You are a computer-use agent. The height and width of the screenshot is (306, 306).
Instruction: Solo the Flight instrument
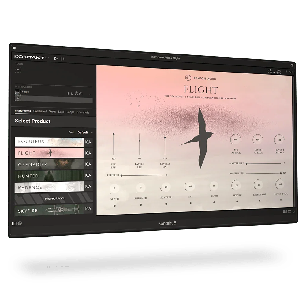click(68, 94)
